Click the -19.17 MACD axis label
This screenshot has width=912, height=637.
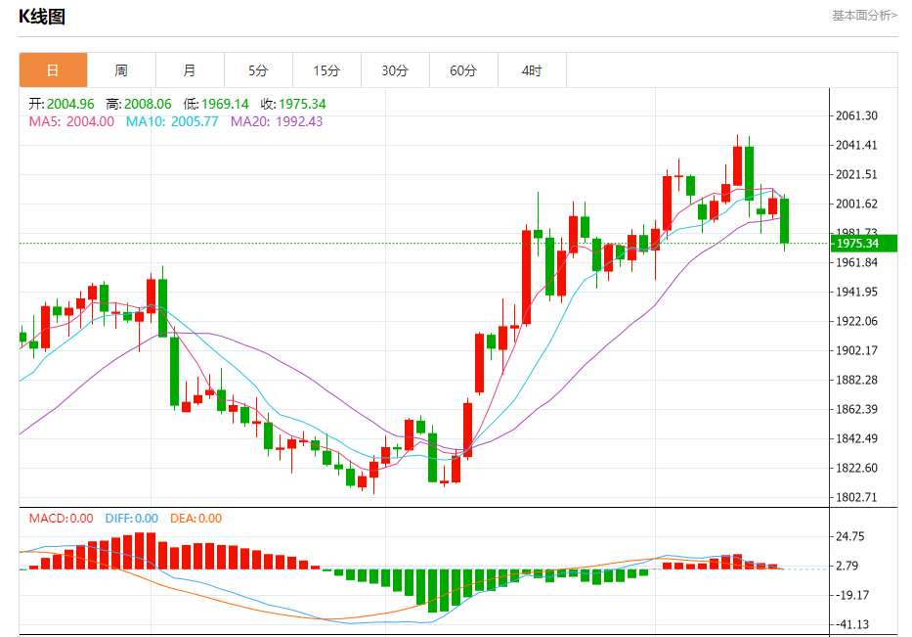coord(852,595)
